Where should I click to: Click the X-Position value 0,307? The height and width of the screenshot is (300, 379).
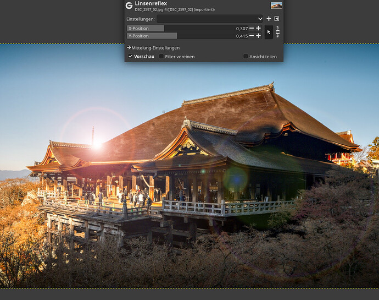[241, 28]
